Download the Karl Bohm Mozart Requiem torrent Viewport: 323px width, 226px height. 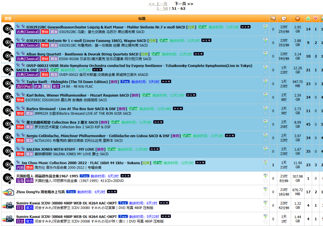(265, 95)
